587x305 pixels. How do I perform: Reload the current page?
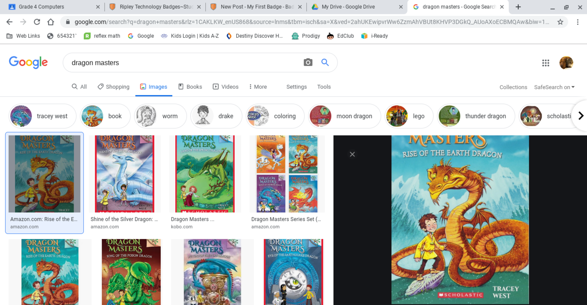pyautogui.click(x=37, y=22)
